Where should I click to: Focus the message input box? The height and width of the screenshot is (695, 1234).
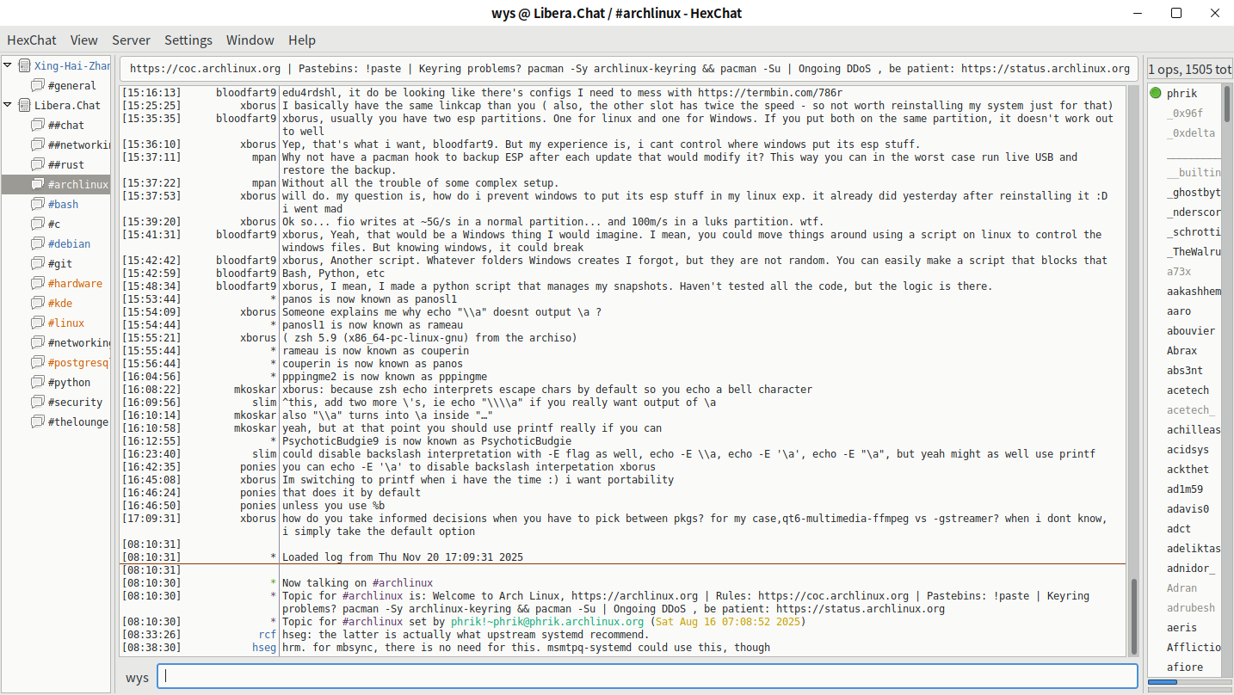point(647,676)
